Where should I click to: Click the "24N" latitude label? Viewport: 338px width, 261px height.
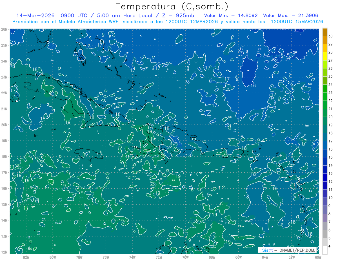click(4, 61)
